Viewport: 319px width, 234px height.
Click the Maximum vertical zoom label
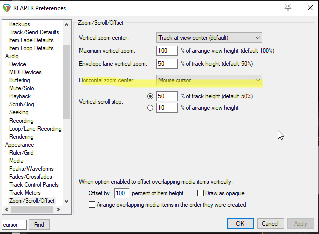click(107, 51)
